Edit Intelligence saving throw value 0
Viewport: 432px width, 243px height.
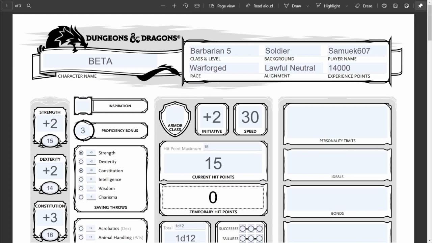point(91,179)
